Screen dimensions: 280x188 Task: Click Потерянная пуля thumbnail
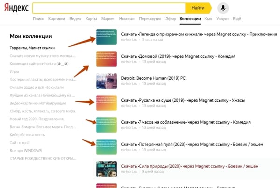pos(106,147)
